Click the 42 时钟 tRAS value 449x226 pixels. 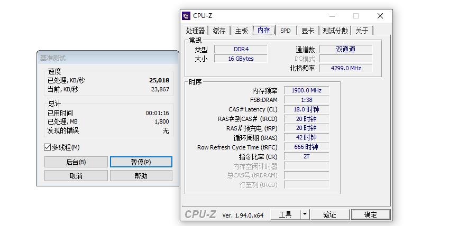click(306, 137)
